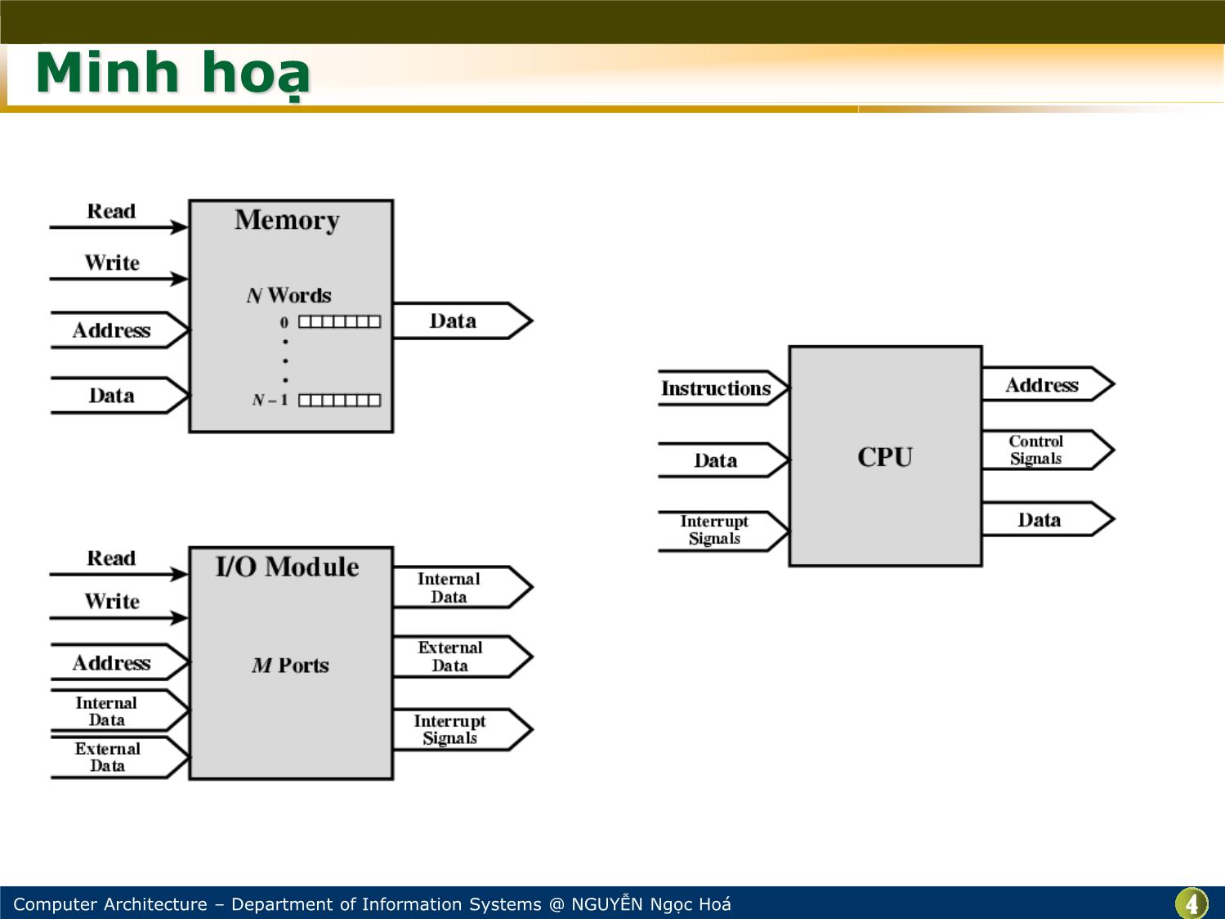This screenshot has width=1225, height=919.
Task: Click the Address input arrow of Memory
Action: tap(120, 330)
